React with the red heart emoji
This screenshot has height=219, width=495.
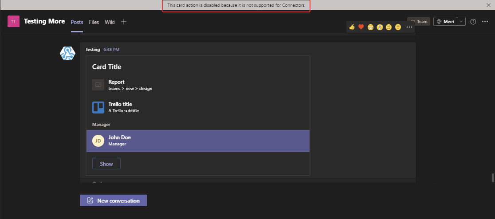(361, 27)
